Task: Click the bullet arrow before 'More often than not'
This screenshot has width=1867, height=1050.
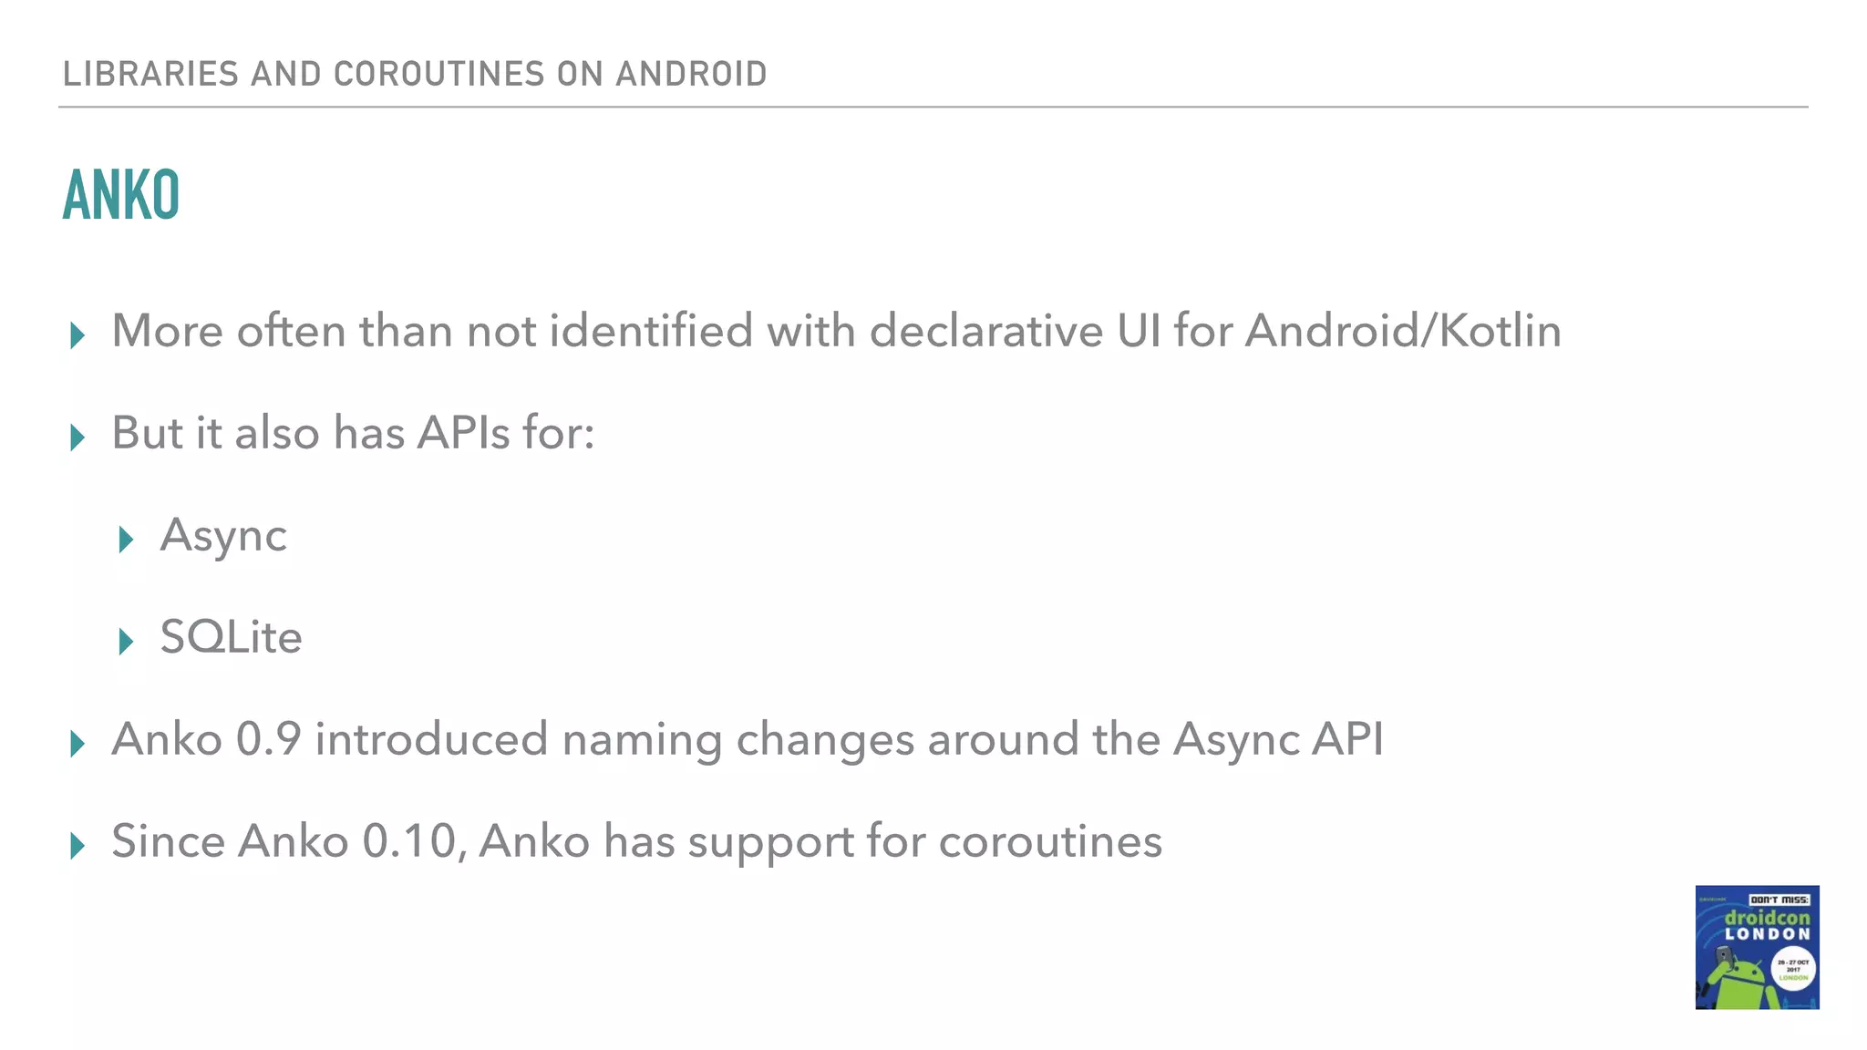Action: 77,336
